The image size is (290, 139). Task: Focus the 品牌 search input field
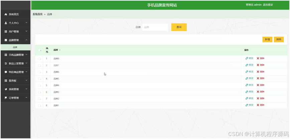coord(155,27)
